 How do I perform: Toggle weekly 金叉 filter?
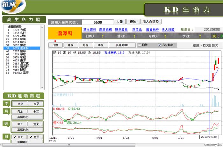[x=35, y=124]
